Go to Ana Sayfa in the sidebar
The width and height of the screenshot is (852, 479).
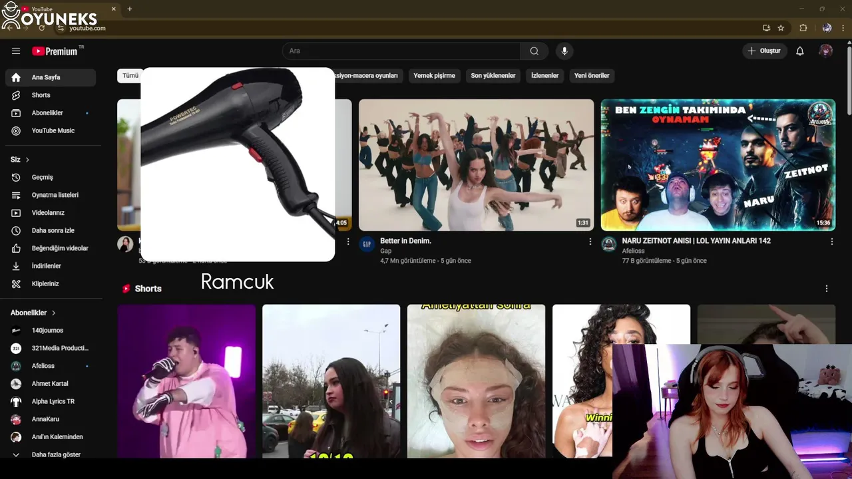pyautogui.click(x=51, y=78)
